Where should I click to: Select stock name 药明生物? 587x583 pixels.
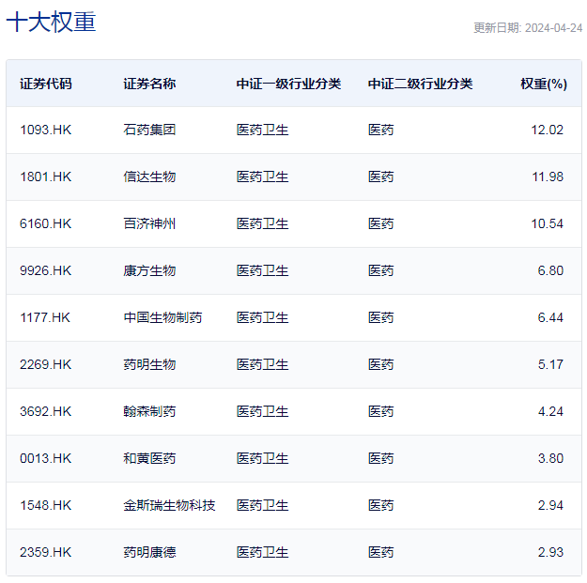tap(149, 364)
